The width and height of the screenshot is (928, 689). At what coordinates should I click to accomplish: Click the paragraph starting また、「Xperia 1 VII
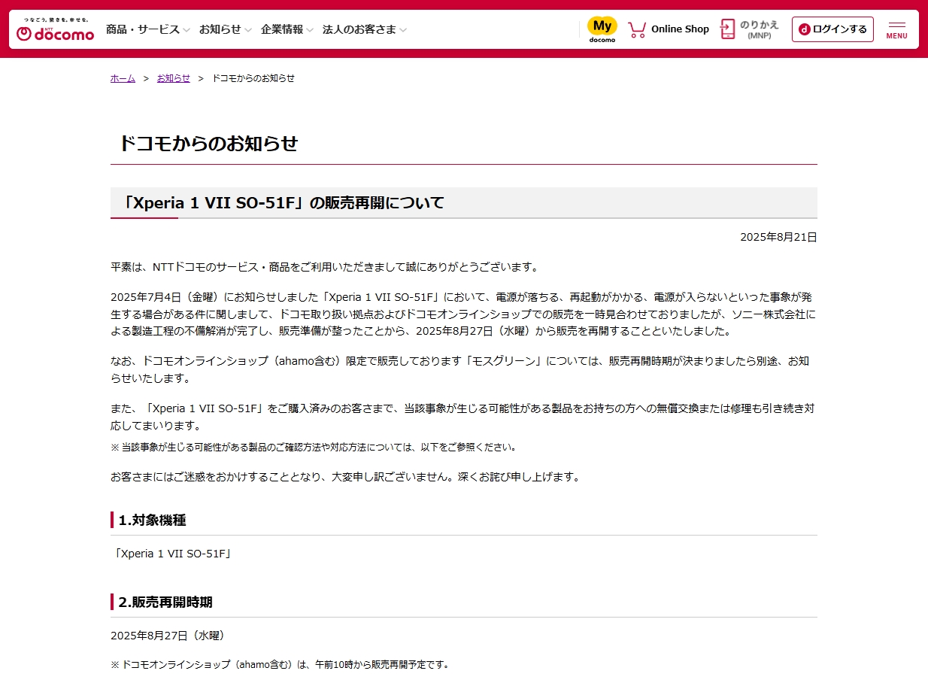[x=462, y=417]
